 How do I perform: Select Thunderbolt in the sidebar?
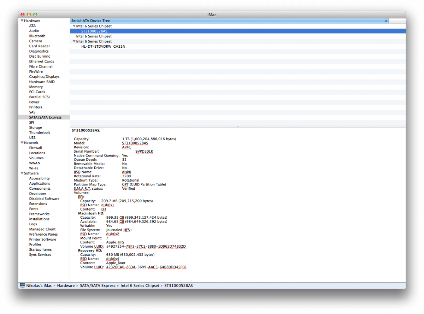point(40,133)
